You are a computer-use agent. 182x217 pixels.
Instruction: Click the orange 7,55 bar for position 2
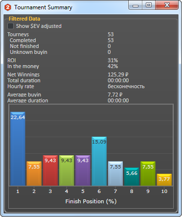[34, 173]
